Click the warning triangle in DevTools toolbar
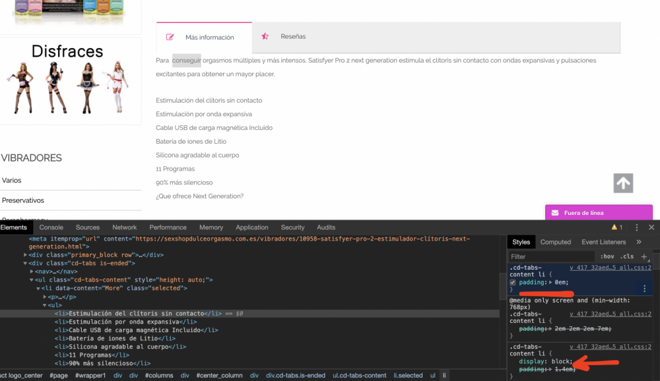 tap(614, 227)
